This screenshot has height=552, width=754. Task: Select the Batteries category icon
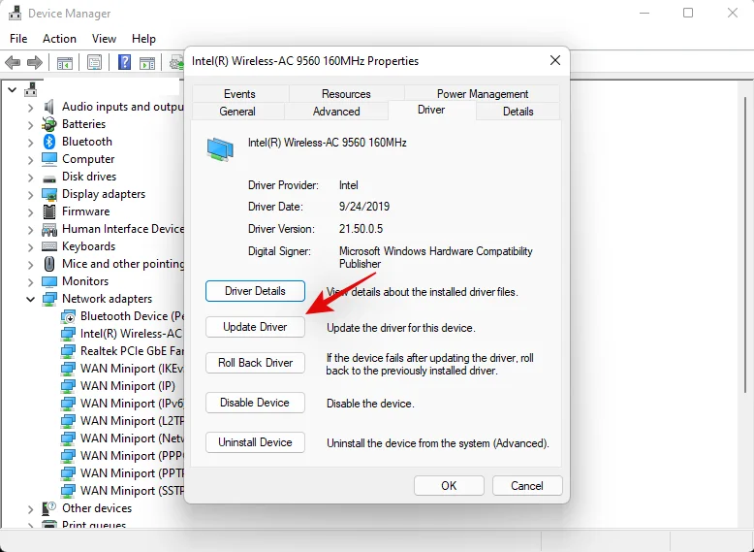pos(48,124)
